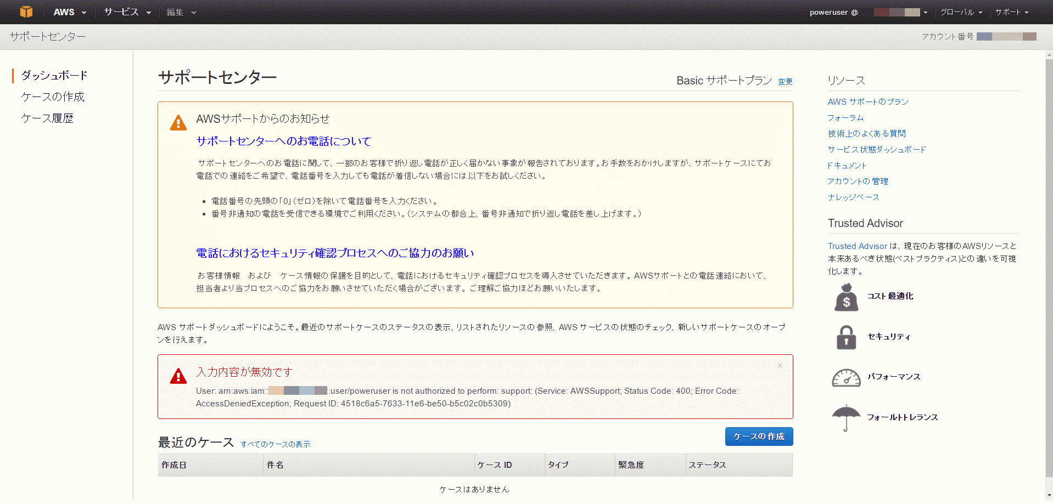Open the ナレッジベース link

tap(853, 197)
